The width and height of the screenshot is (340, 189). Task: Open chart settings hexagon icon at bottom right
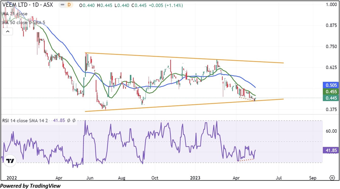tap(332, 178)
